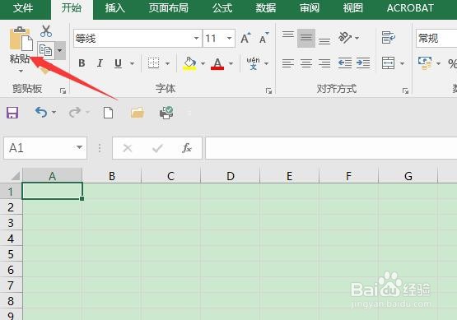Open the 剪贴板 dialog launcher
457x320 pixels.
63,91
